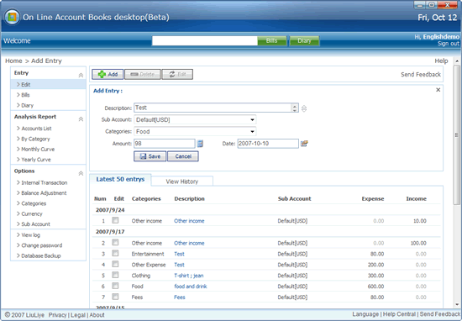Click the white search box in header
Screen dimensions: 462x321
click(x=205, y=40)
